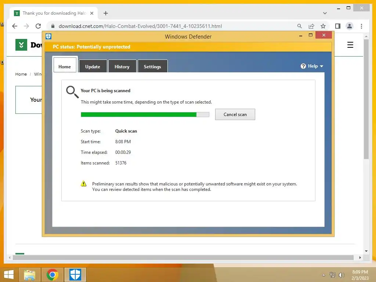
Task: Open the Windows Start button
Action: (x=9, y=275)
